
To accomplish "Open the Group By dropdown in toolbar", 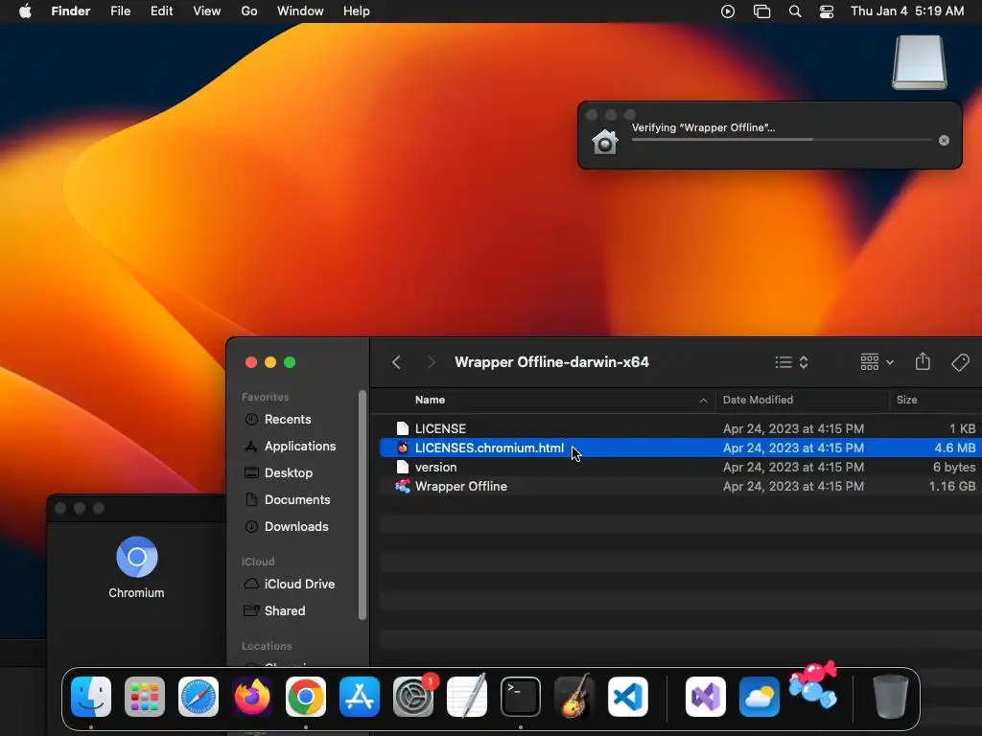I will click(877, 362).
